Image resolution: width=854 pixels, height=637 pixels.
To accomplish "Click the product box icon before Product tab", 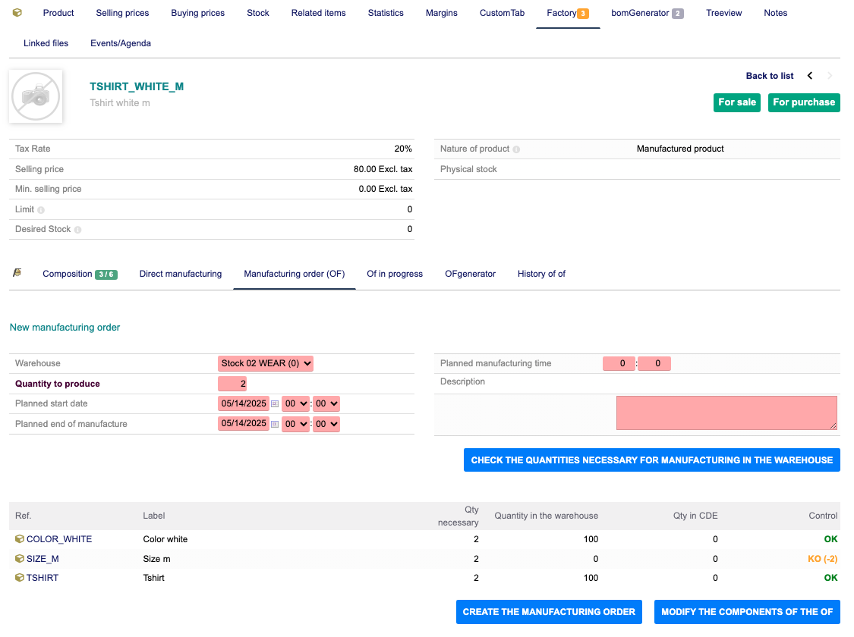I will [x=17, y=13].
